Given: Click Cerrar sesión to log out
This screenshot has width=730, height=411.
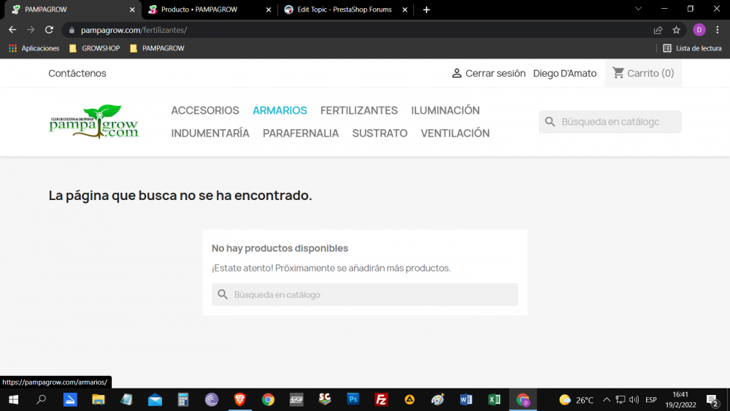Looking at the screenshot, I should click(488, 73).
